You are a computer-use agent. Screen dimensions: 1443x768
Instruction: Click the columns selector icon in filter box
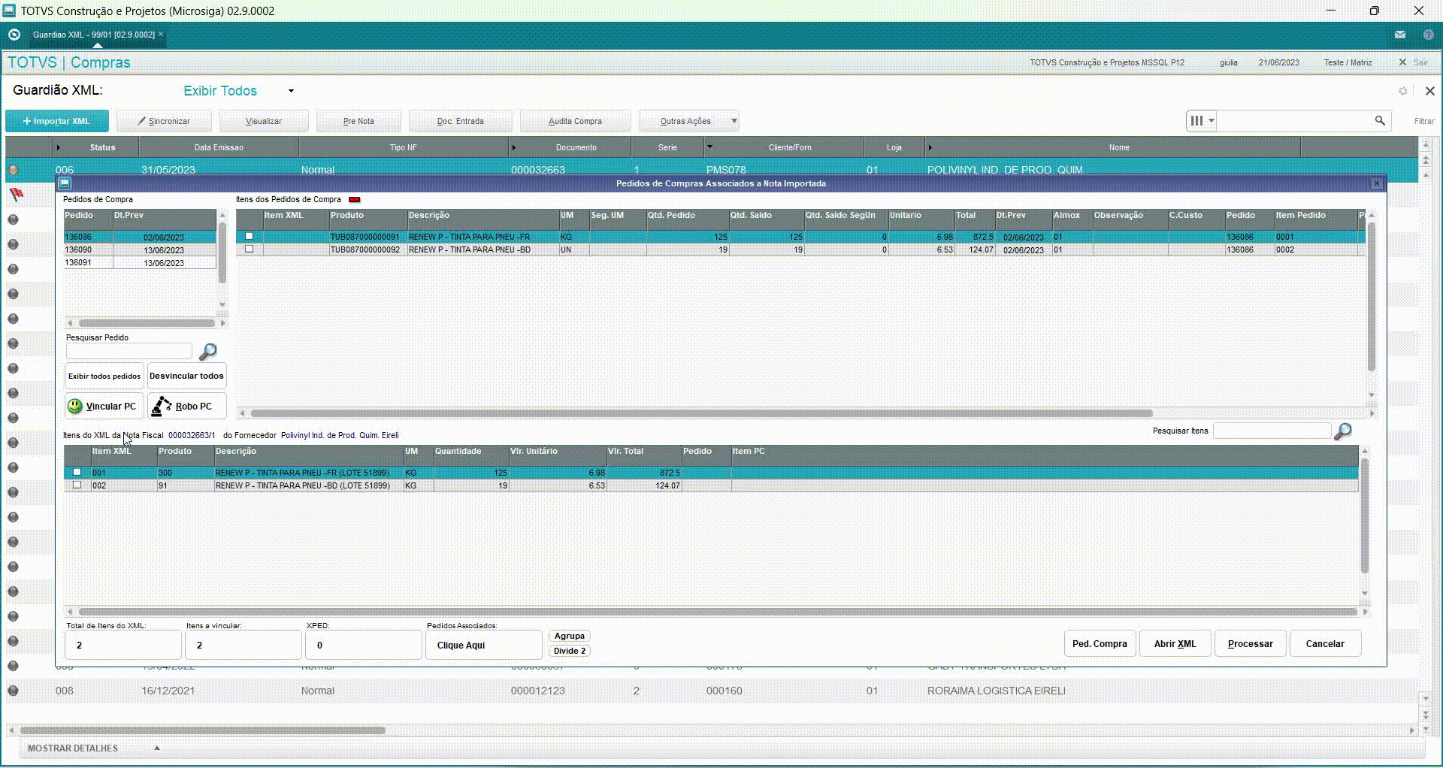pos(1197,120)
